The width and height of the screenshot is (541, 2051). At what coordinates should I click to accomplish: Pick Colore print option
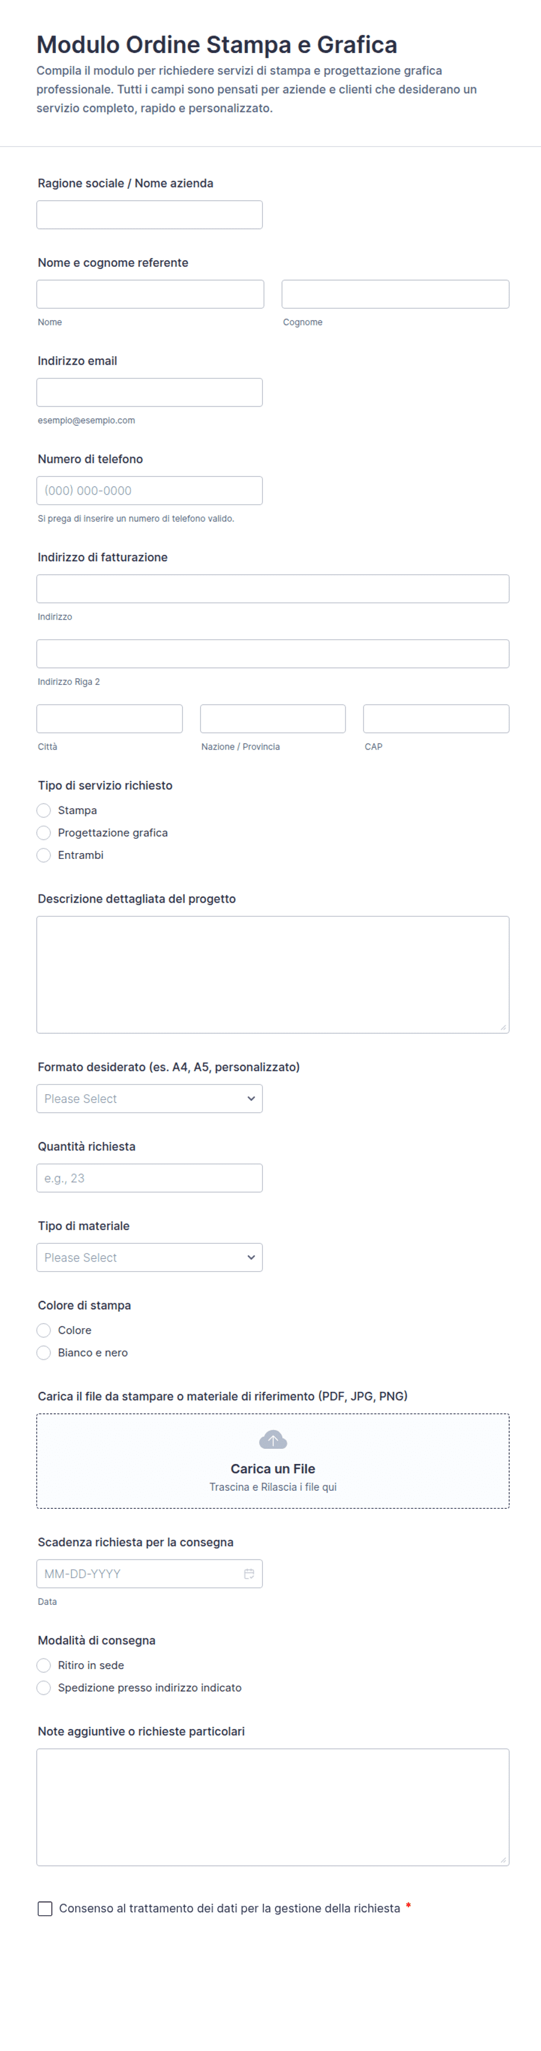coord(44,1331)
